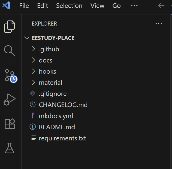The width and height of the screenshot is (172, 169).
Task: Open the Explorer view icon
Action: tap(10, 26)
